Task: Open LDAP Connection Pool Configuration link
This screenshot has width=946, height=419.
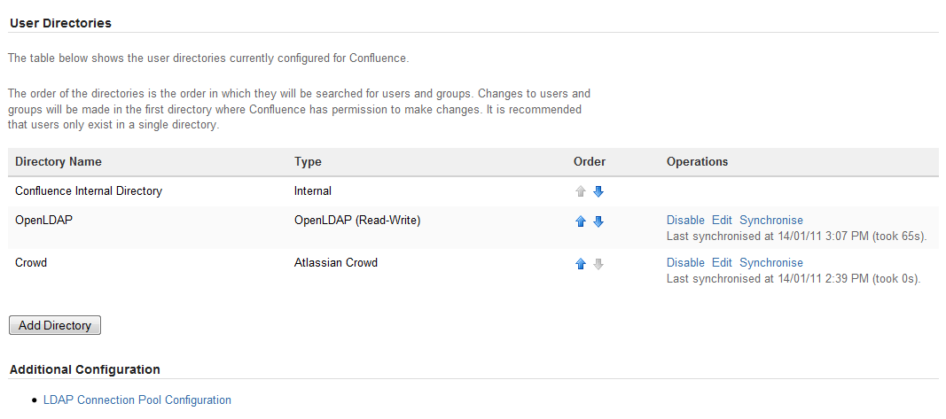Action: point(137,400)
